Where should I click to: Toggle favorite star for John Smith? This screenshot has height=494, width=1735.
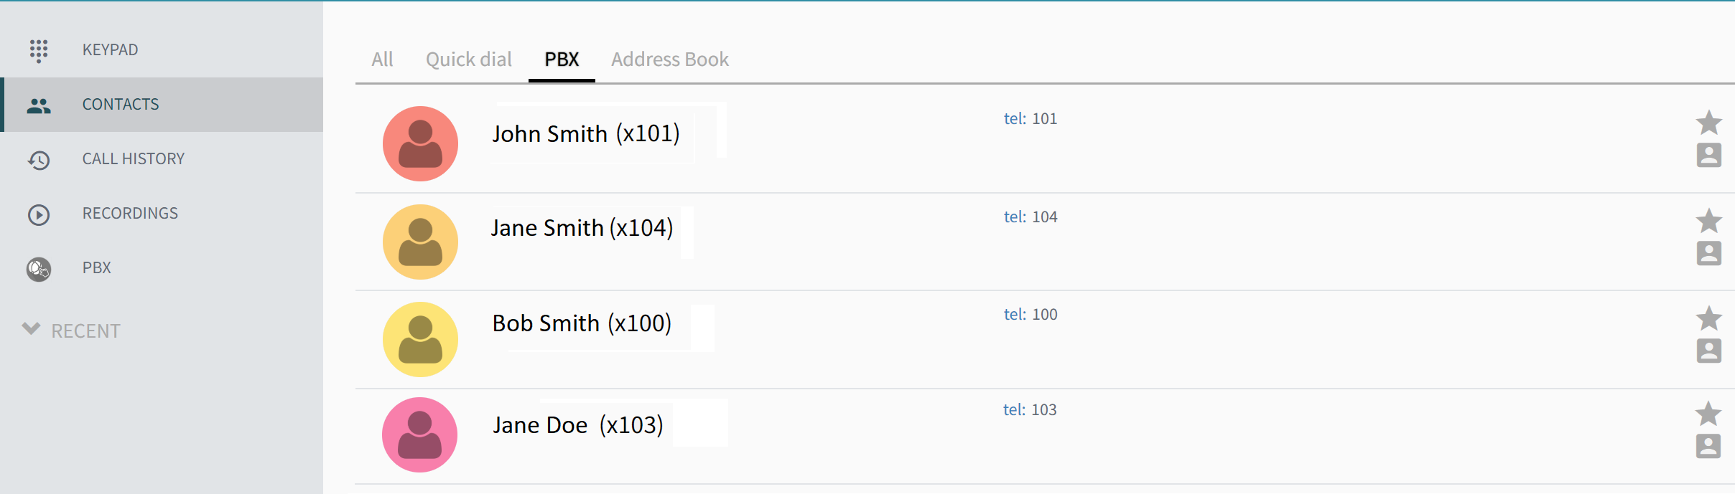click(1709, 123)
